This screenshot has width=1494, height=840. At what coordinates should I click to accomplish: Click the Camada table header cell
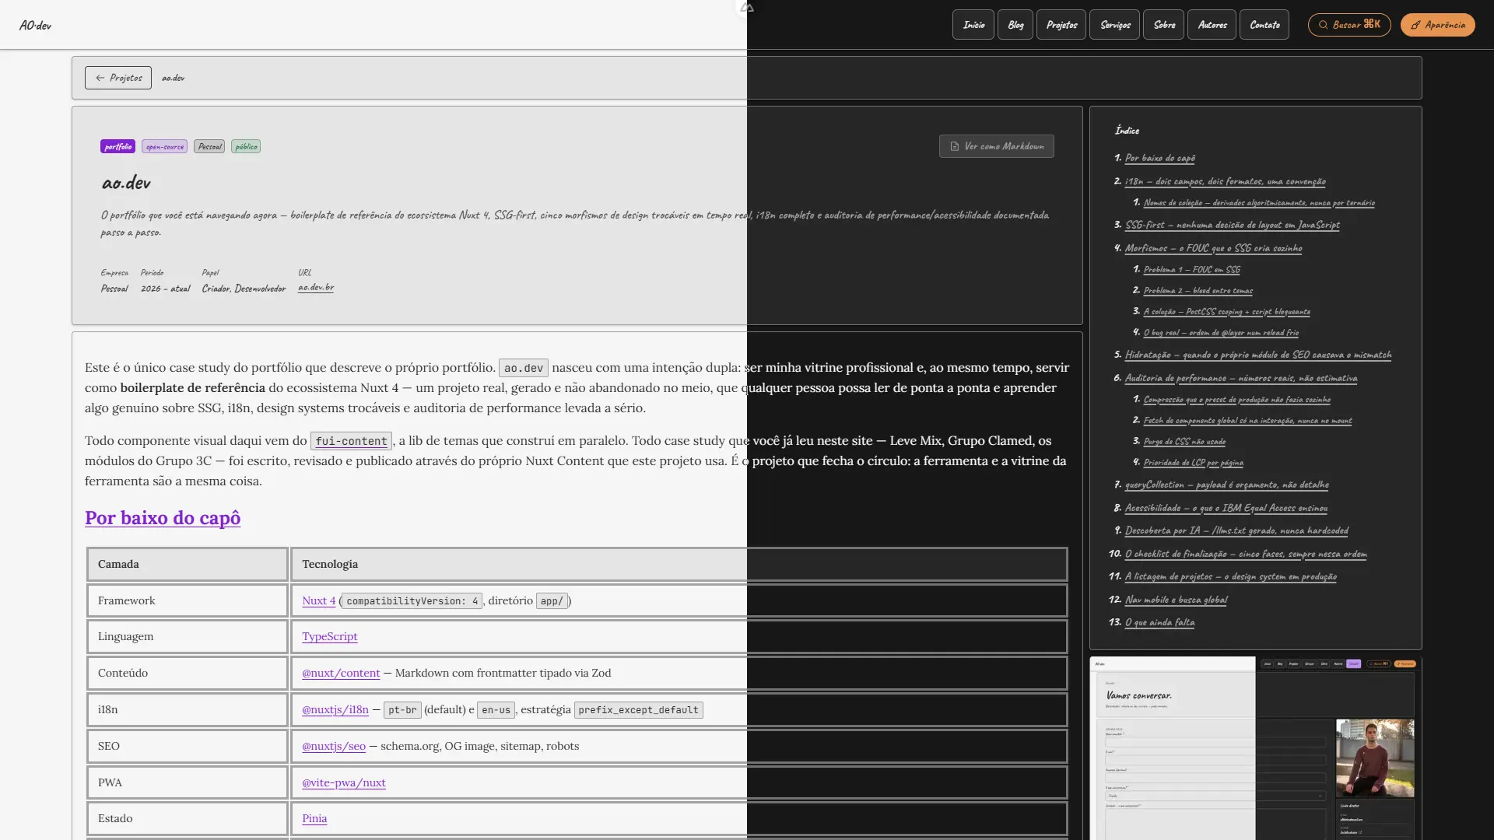point(188,564)
